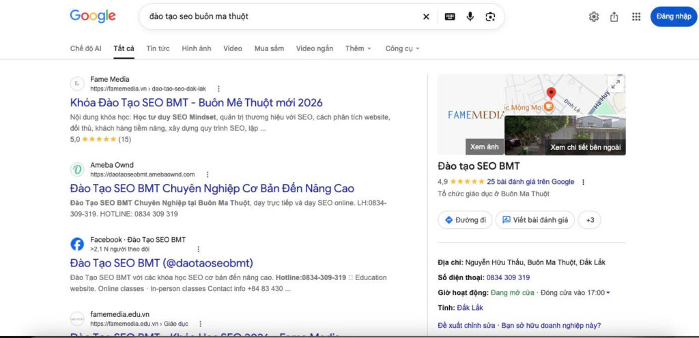Open the three-dot menu for famemedia.edu.vn result
The image size is (699, 338).
[x=200, y=324]
